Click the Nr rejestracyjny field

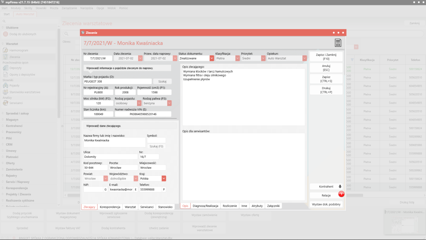tap(98, 93)
